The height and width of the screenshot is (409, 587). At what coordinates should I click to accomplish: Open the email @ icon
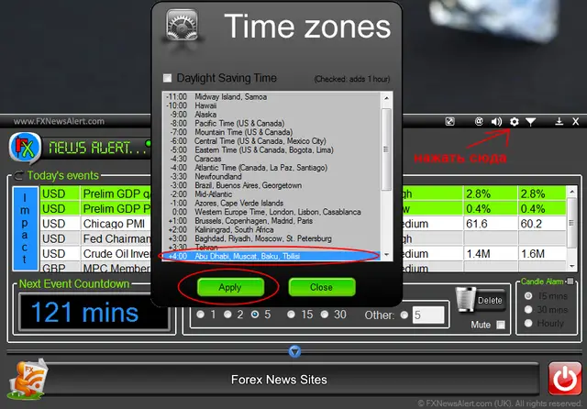click(479, 121)
